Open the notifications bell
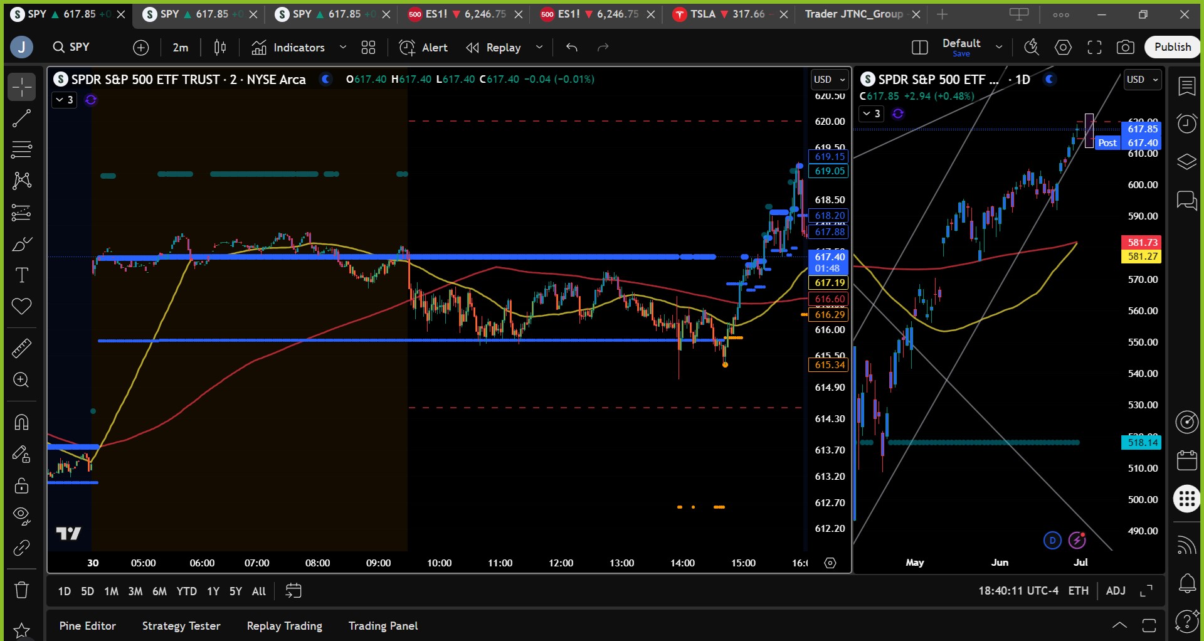This screenshot has width=1204, height=641. point(1187,583)
